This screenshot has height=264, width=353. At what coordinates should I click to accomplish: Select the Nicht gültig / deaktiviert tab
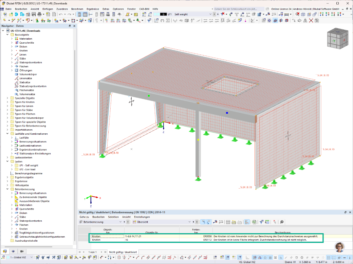coord(123,252)
